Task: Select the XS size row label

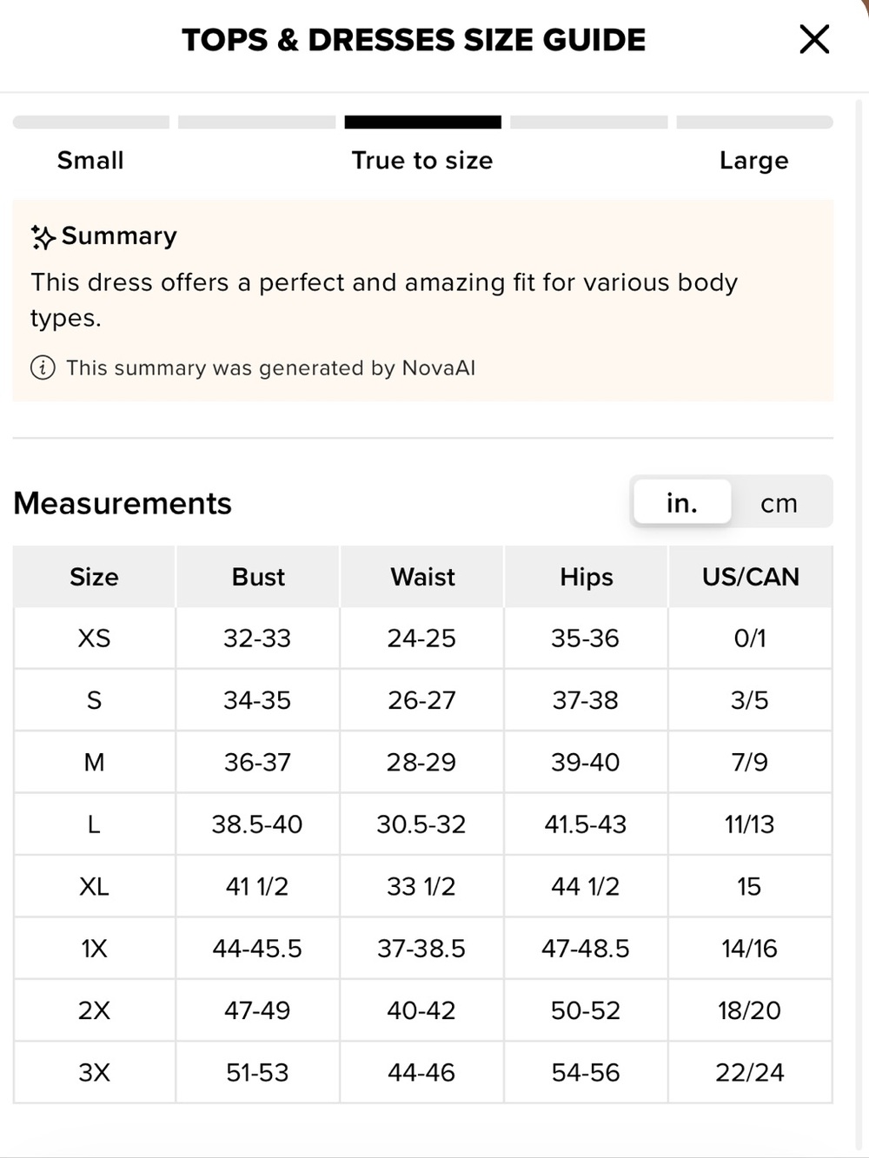Action: [94, 639]
